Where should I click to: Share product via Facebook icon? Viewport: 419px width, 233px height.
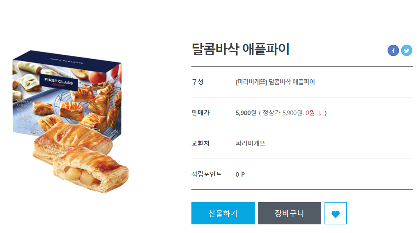point(393,50)
